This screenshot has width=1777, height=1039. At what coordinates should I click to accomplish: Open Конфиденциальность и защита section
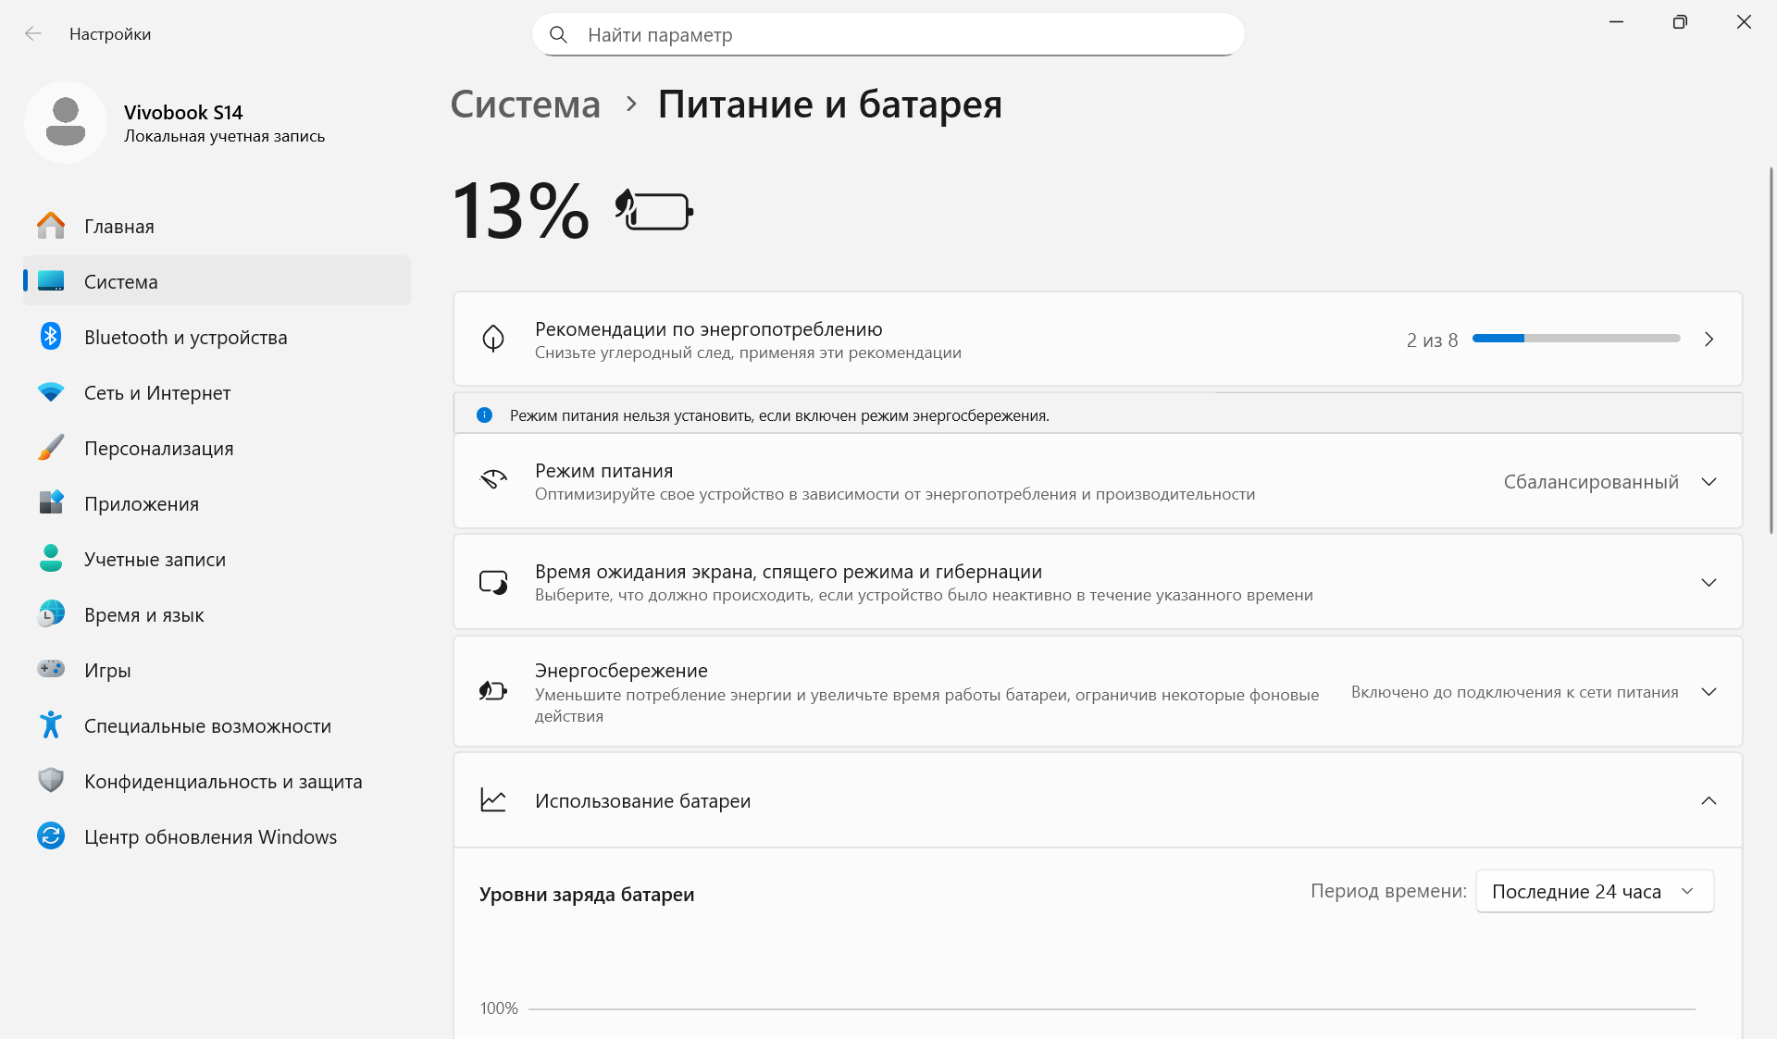(217, 781)
